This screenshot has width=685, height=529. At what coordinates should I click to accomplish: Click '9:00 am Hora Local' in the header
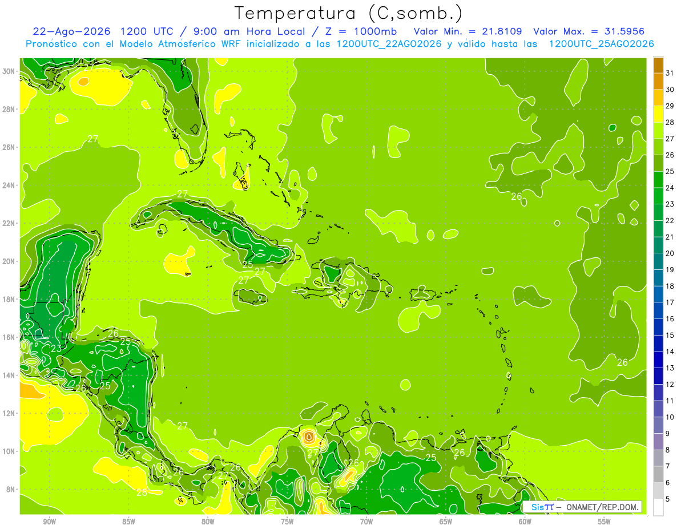tap(251, 31)
